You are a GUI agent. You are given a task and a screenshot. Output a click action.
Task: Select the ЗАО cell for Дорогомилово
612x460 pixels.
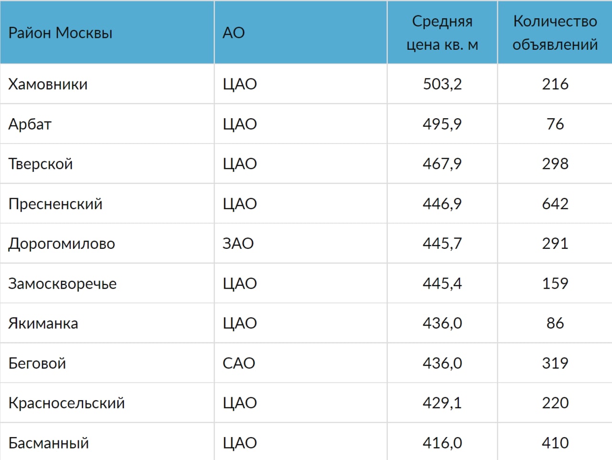(x=238, y=244)
